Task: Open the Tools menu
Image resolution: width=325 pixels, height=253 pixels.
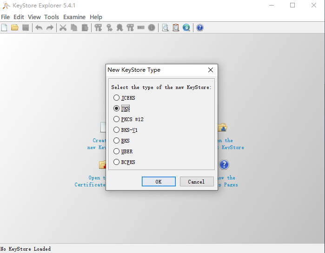Action: click(x=52, y=17)
